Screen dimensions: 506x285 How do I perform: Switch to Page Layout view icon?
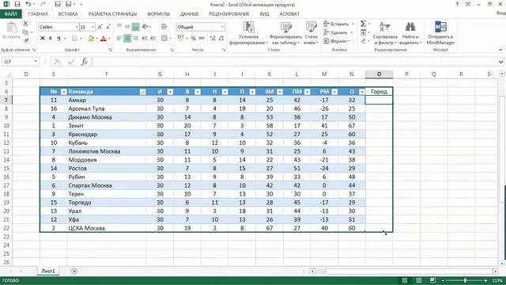pos(418,280)
